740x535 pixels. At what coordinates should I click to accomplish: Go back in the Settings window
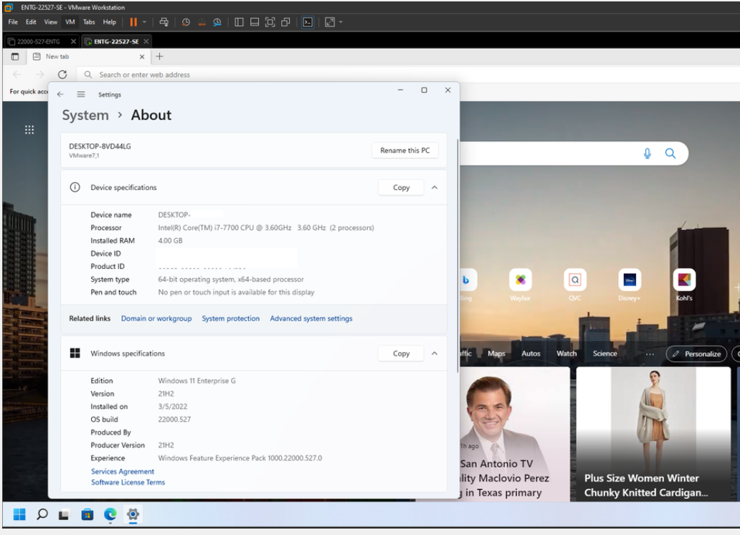(60, 95)
